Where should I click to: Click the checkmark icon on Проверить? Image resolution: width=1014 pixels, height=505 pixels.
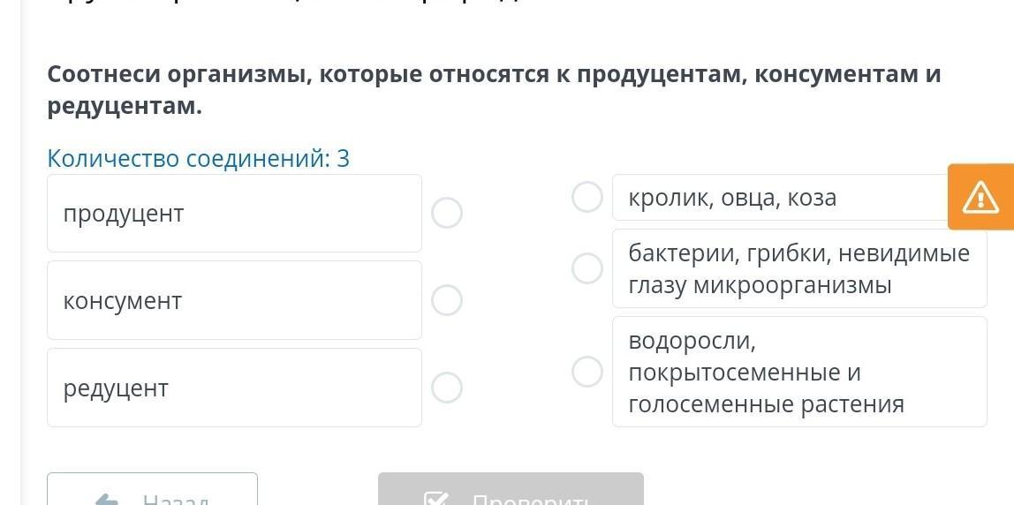pos(436,499)
